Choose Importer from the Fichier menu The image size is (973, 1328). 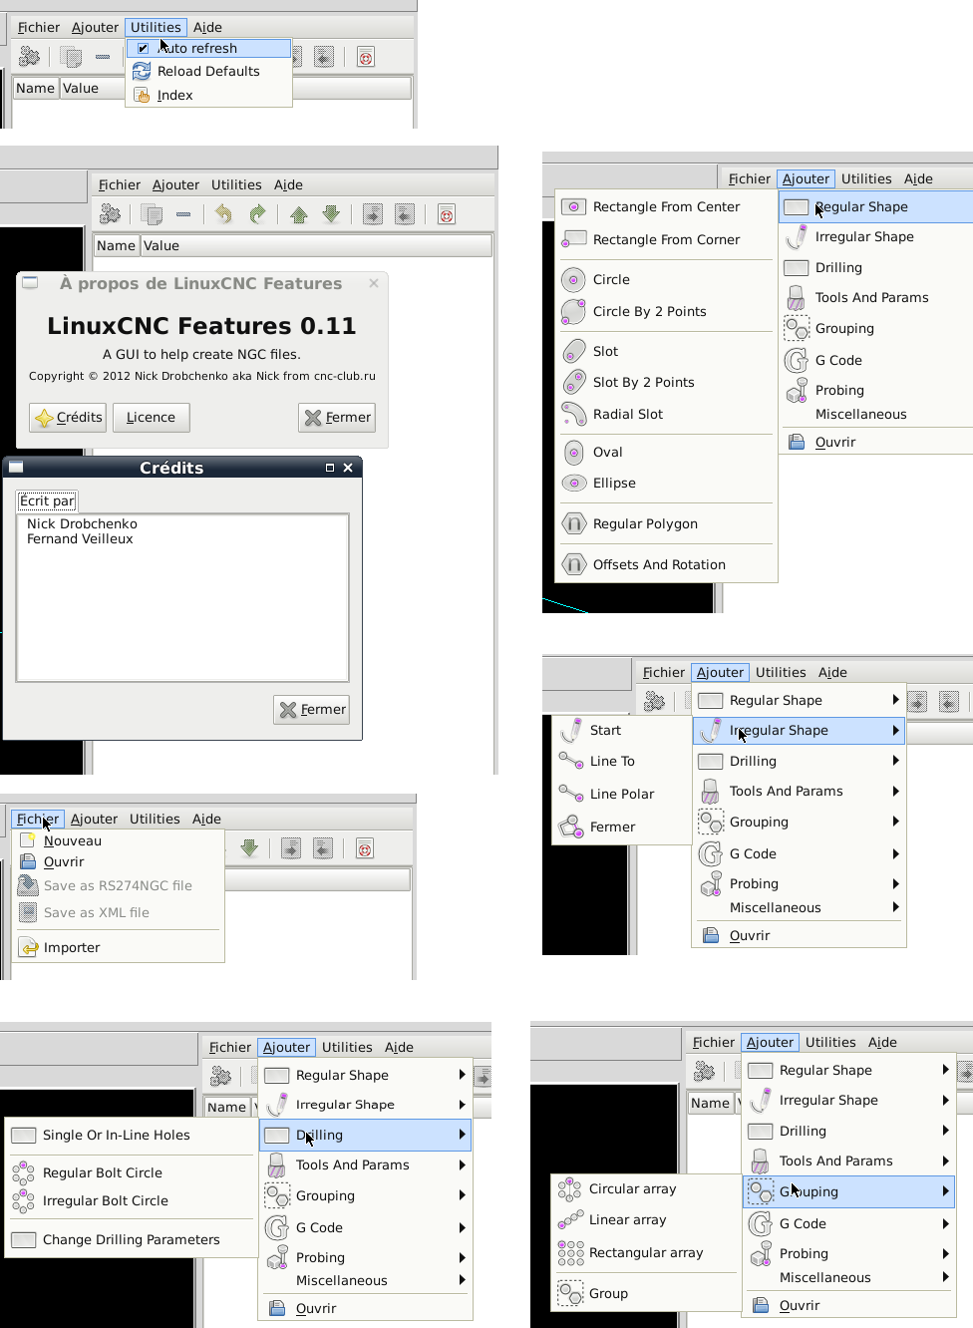click(x=71, y=948)
